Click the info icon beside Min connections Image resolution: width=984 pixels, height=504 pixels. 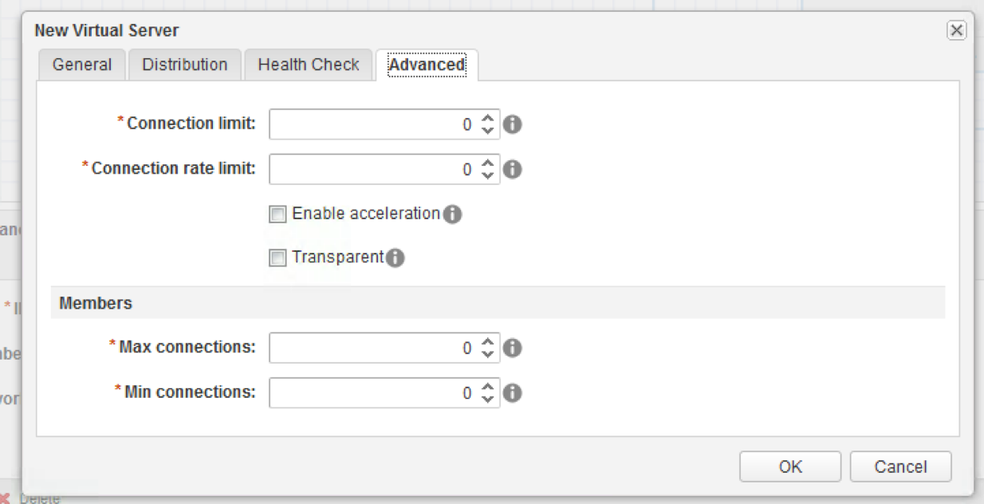[x=513, y=393]
